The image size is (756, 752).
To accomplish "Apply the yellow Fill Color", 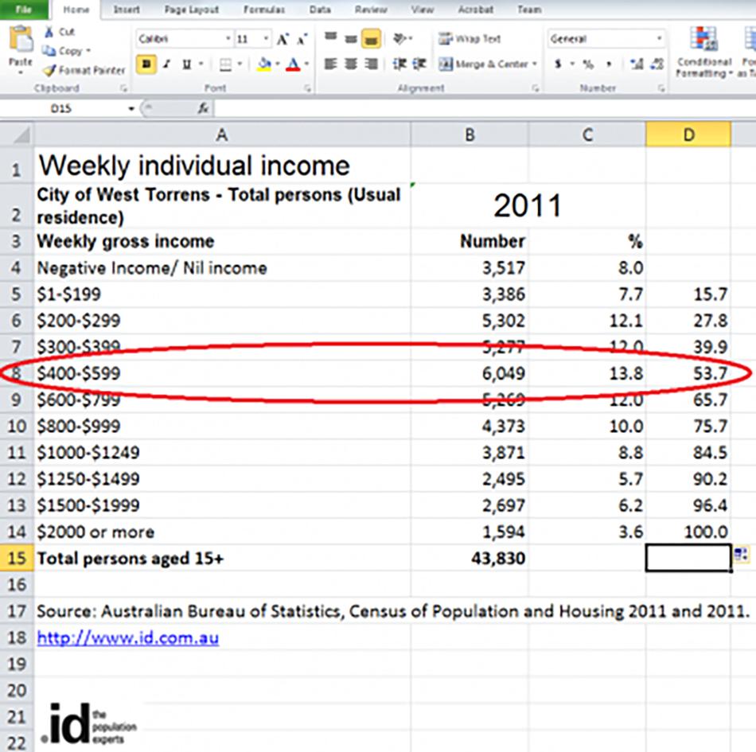I will click(264, 64).
